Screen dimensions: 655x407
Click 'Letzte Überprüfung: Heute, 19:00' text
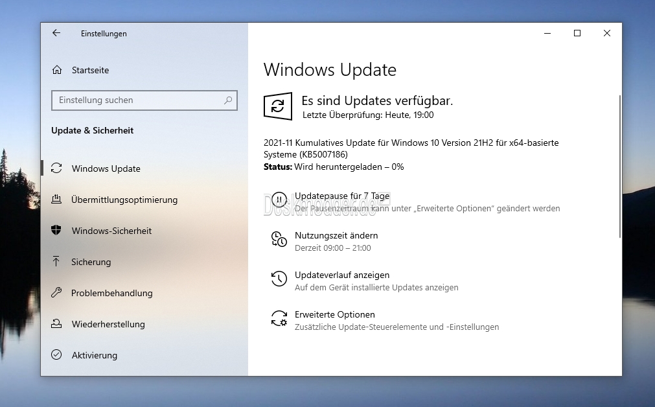368,115
